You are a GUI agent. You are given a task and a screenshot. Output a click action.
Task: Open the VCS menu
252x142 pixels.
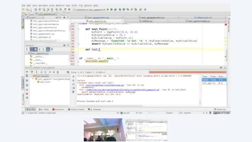point(80,6)
